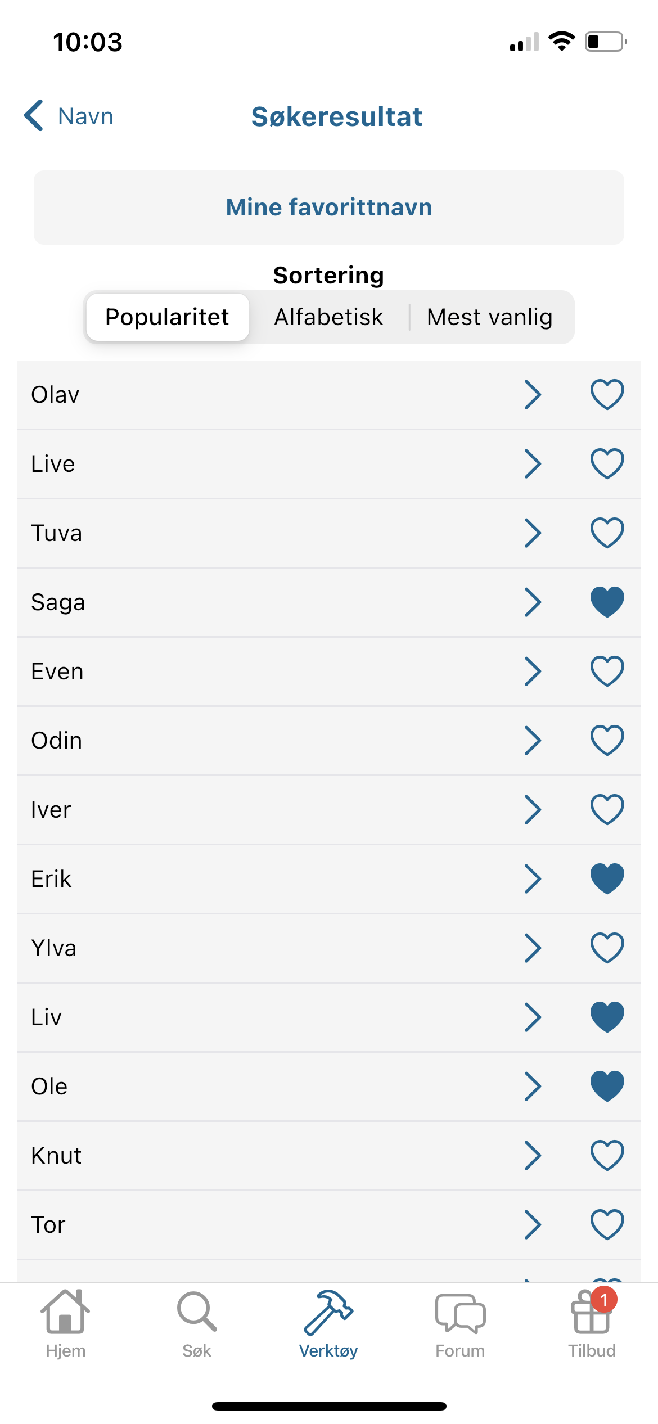Unfavorite Saga by tapping filled heart
658x1424 pixels.
(607, 602)
